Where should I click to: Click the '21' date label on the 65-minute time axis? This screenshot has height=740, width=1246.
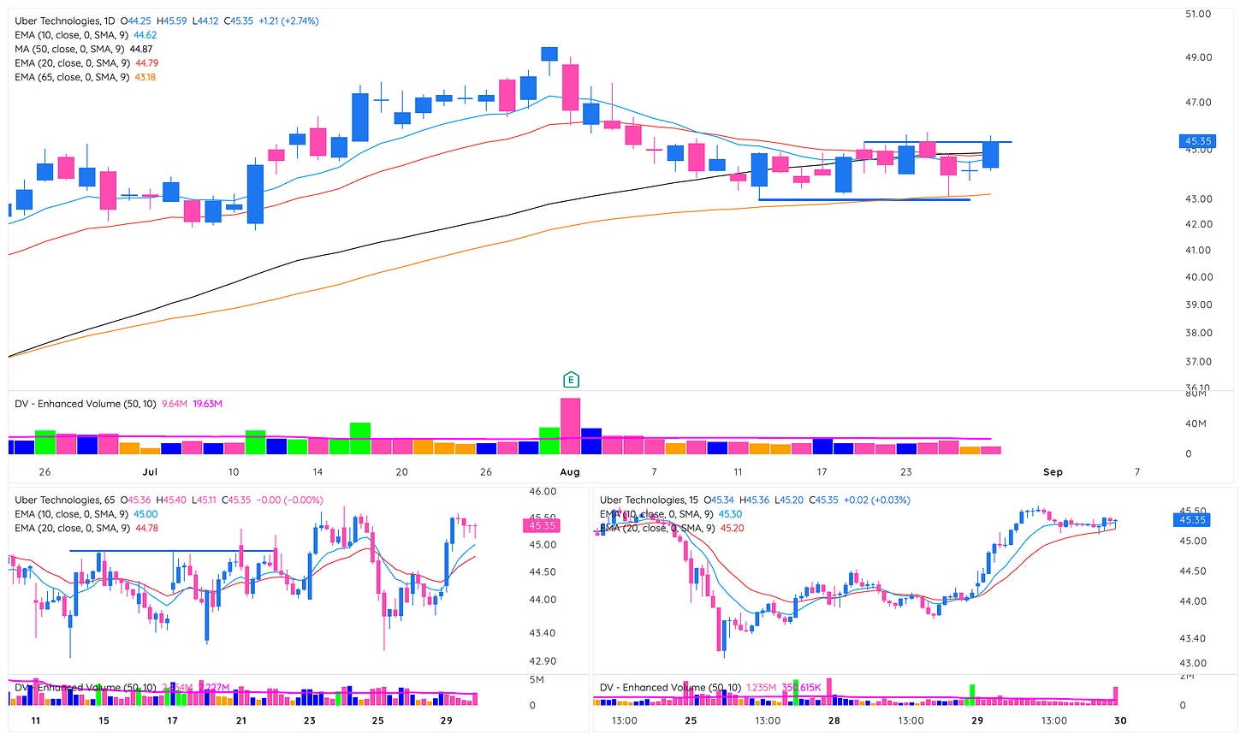[x=241, y=720]
